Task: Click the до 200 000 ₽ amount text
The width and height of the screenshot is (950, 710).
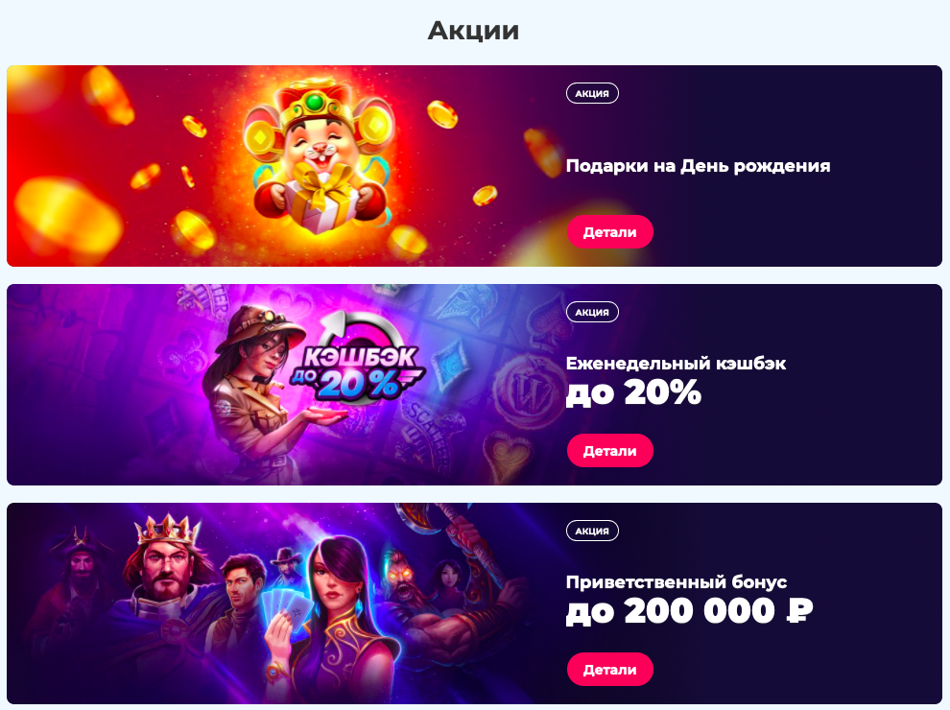Action: pos(689,611)
